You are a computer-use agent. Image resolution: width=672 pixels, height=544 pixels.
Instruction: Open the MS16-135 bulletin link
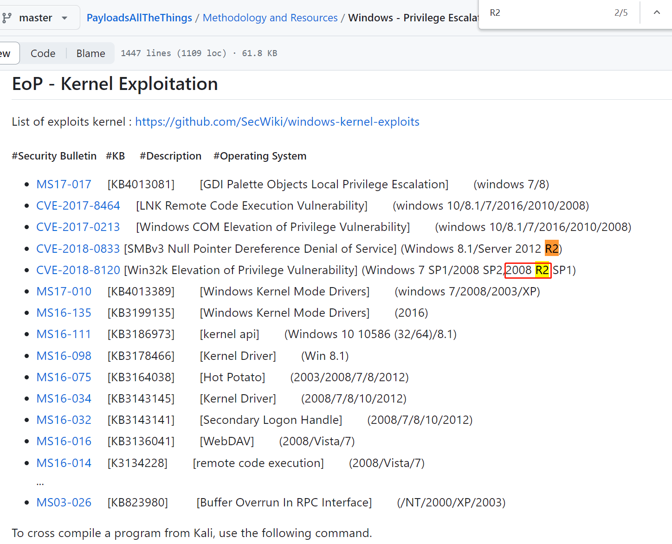(x=64, y=313)
